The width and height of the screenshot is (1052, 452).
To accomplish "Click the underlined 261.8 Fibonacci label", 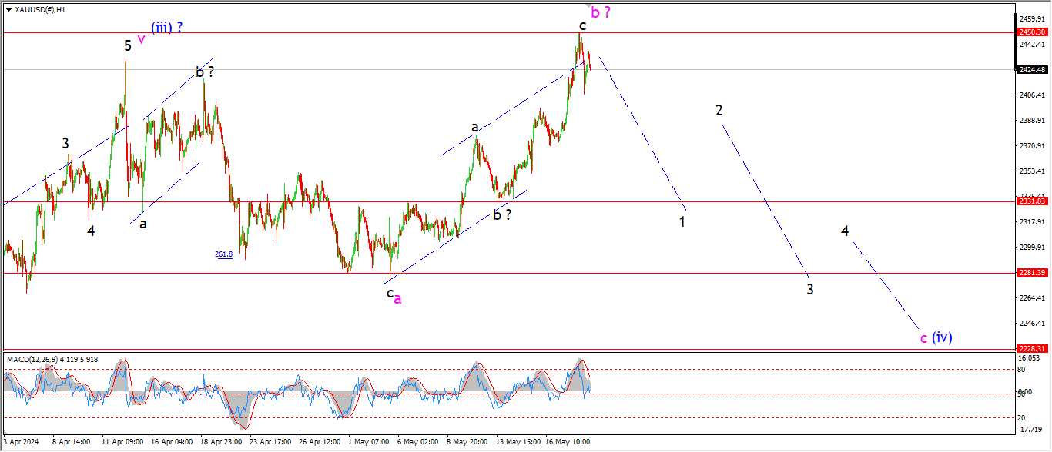I will tap(224, 254).
